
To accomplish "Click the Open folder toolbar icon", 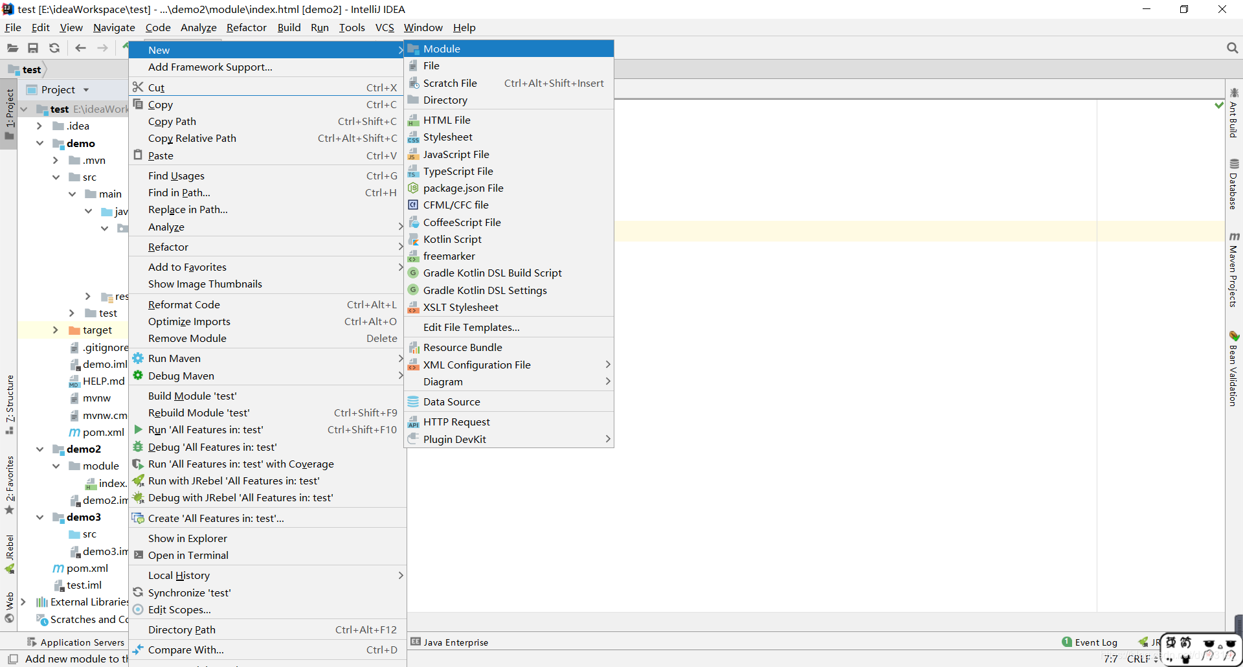I will tap(12, 48).
